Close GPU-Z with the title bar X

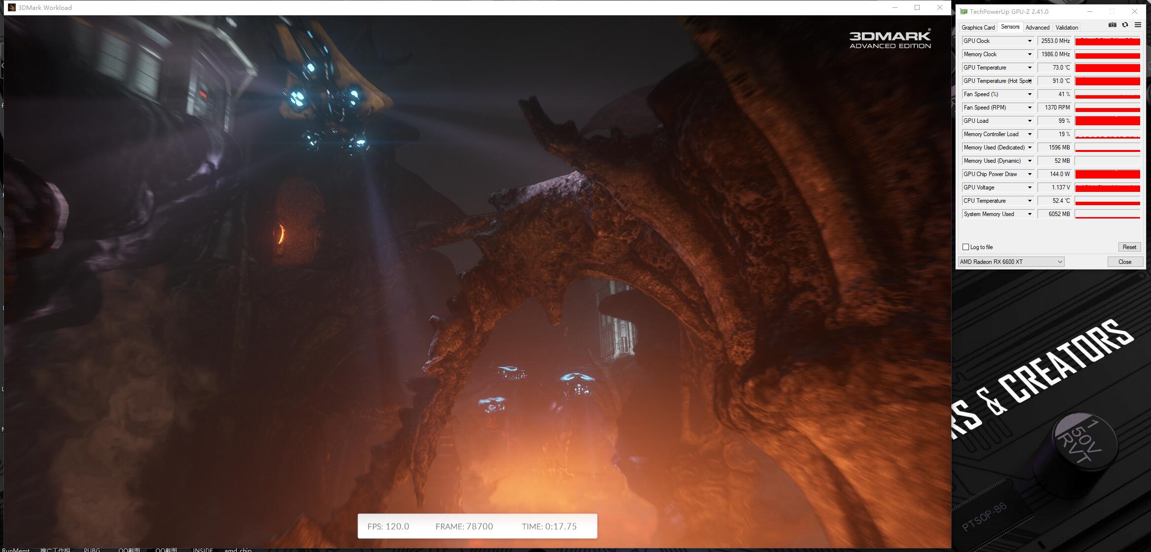[x=1135, y=11]
